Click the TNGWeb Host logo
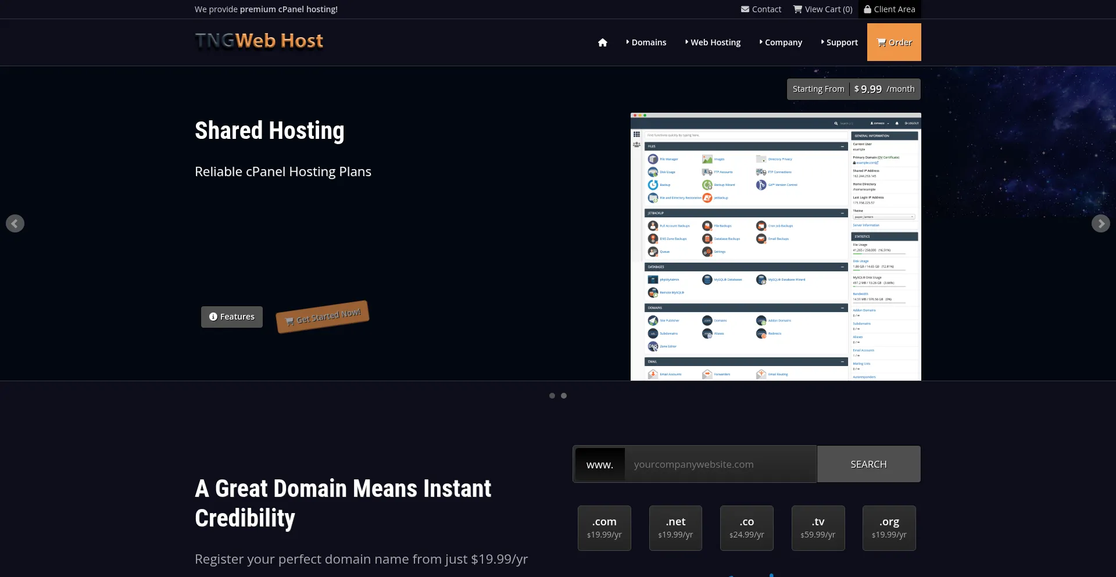Viewport: 1116px width, 577px height. click(x=259, y=41)
